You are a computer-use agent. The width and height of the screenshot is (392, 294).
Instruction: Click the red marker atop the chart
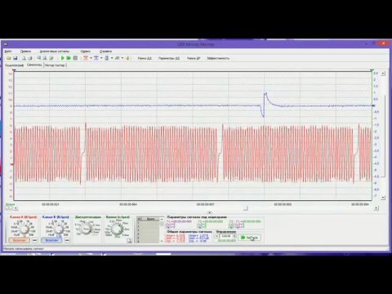pyautogui.click(x=14, y=71)
